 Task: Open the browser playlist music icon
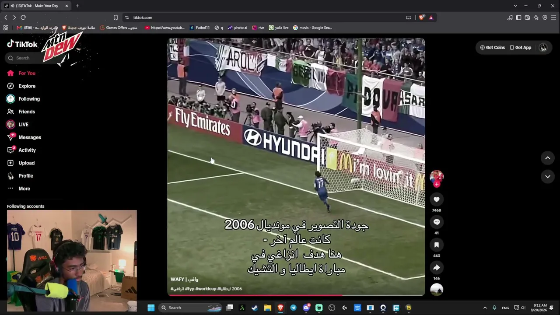510,17
